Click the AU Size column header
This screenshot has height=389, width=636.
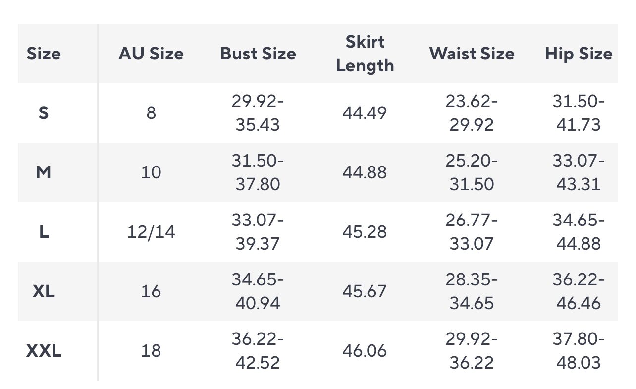(151, 54)
